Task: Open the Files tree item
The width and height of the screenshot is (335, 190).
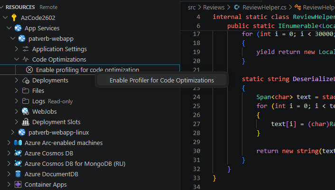Action: tap(38, 91)
